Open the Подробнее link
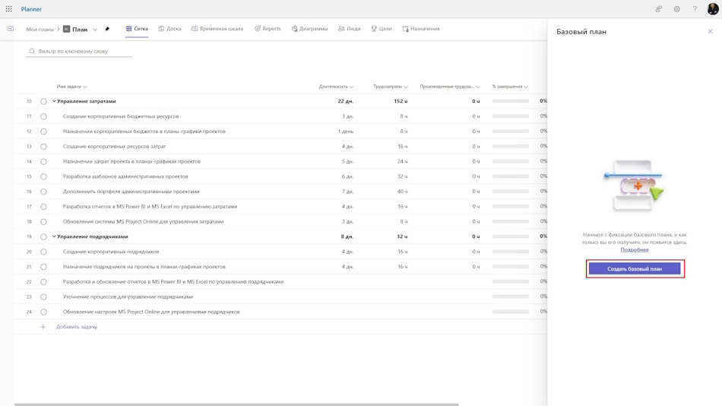This screenshot has width=722, height=406. pos(635,250)
